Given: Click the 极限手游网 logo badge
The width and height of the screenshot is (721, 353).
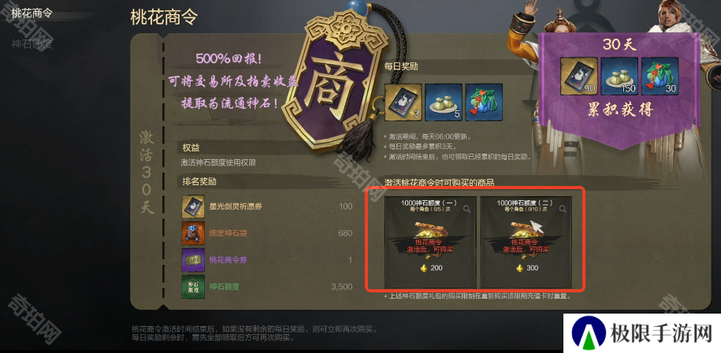Looking at the screenshot, I should point(642,333).
